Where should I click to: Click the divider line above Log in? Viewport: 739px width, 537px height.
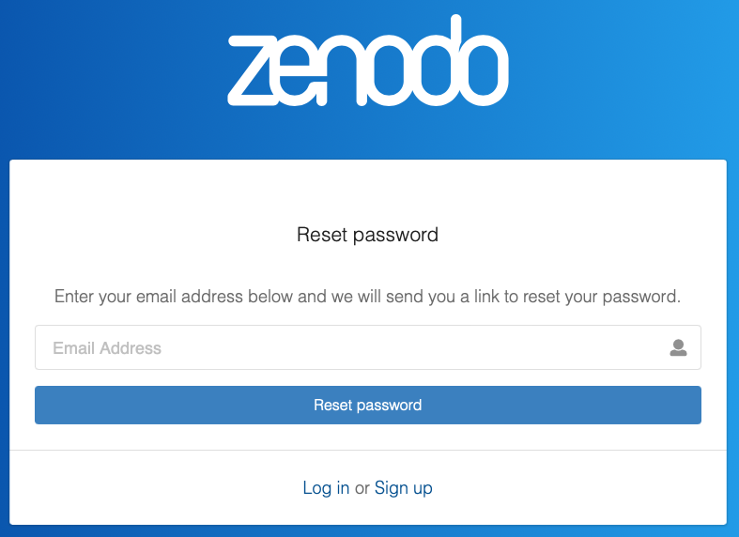(367, 451)
